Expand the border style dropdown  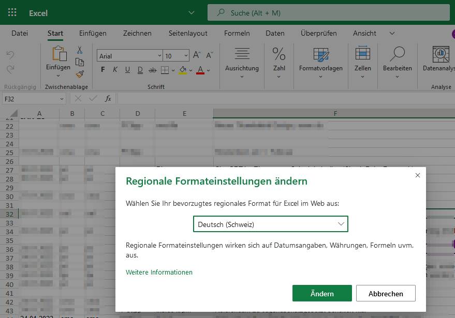pyautogui.click(x=172, y=70)
